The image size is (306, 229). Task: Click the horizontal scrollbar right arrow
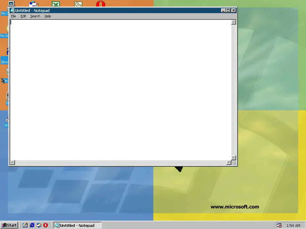229,163
